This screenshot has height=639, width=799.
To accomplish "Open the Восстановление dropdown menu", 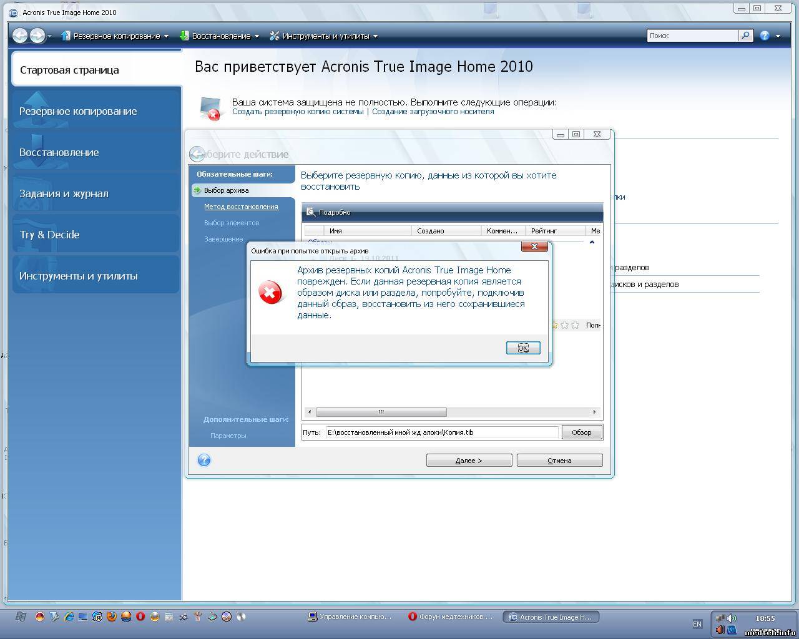I will pos(220,36).
